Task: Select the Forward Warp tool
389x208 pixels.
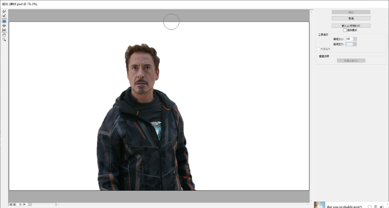Action: coord(4,12)
